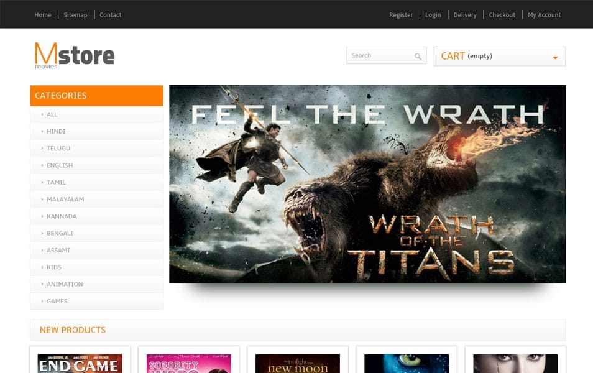Screen dimensions: 593x373
Task: Select the Hindi category
Action: (56, 132)
